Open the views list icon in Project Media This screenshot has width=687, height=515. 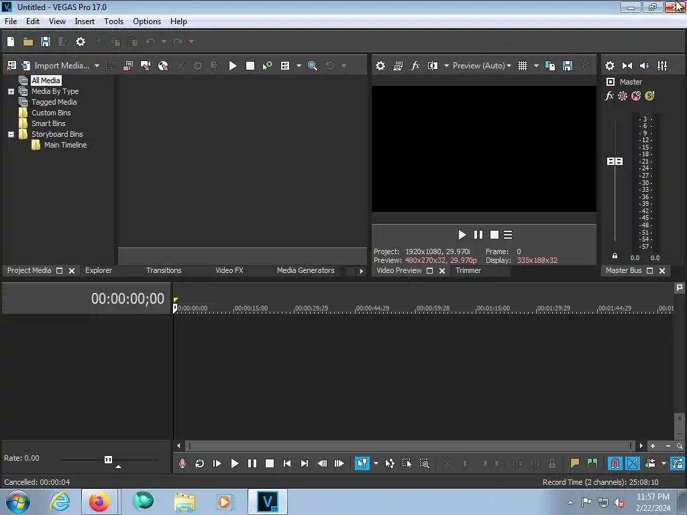285,66
